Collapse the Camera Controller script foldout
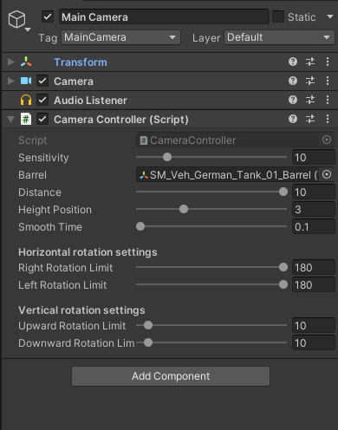This screenshot has height=430, width=338. (x=10, y=119)
